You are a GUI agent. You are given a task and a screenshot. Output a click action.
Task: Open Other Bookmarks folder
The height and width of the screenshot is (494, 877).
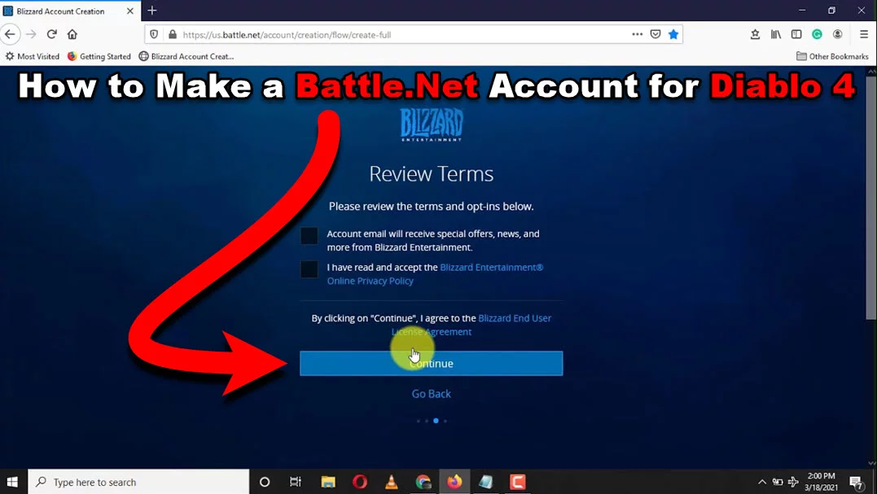(x=832, y=56)
